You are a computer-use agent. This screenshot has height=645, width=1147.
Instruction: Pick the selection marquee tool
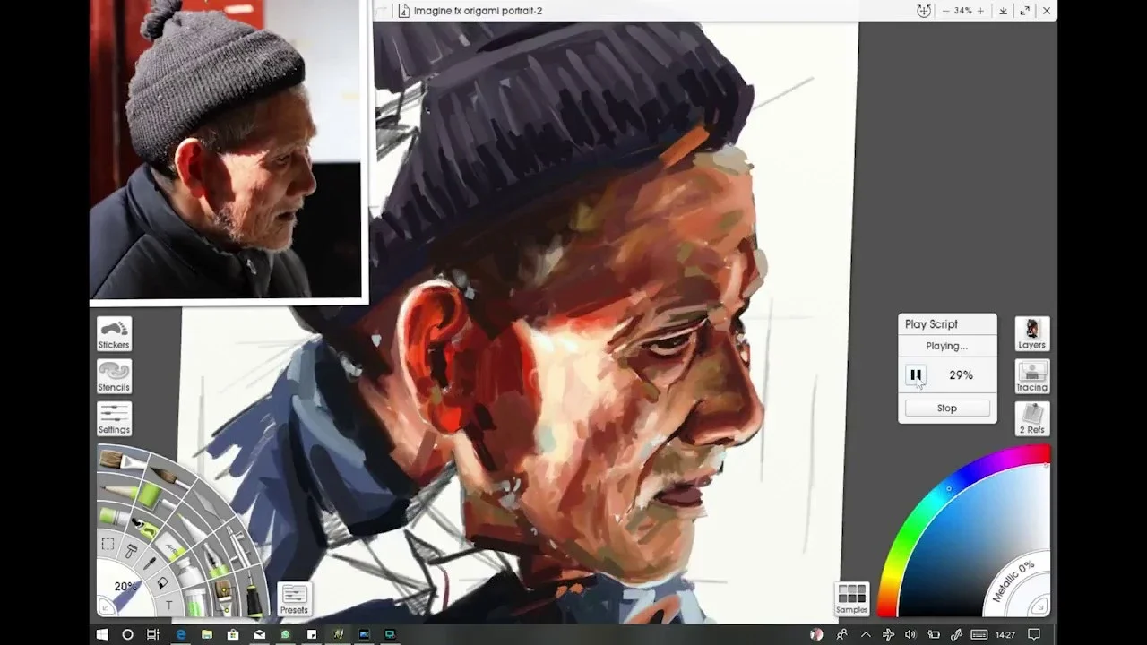click(x=108, y=544)
